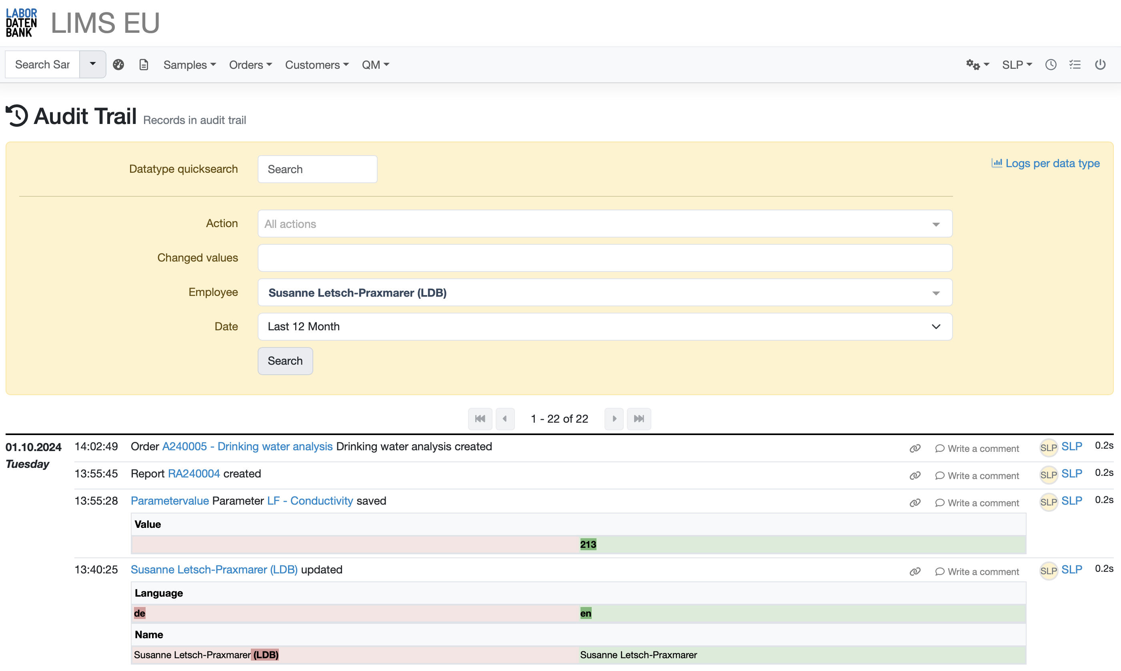The height and width of the screenshot is (671, 1121).
Task: Open the Customers menu
Action: click(317, 65)
